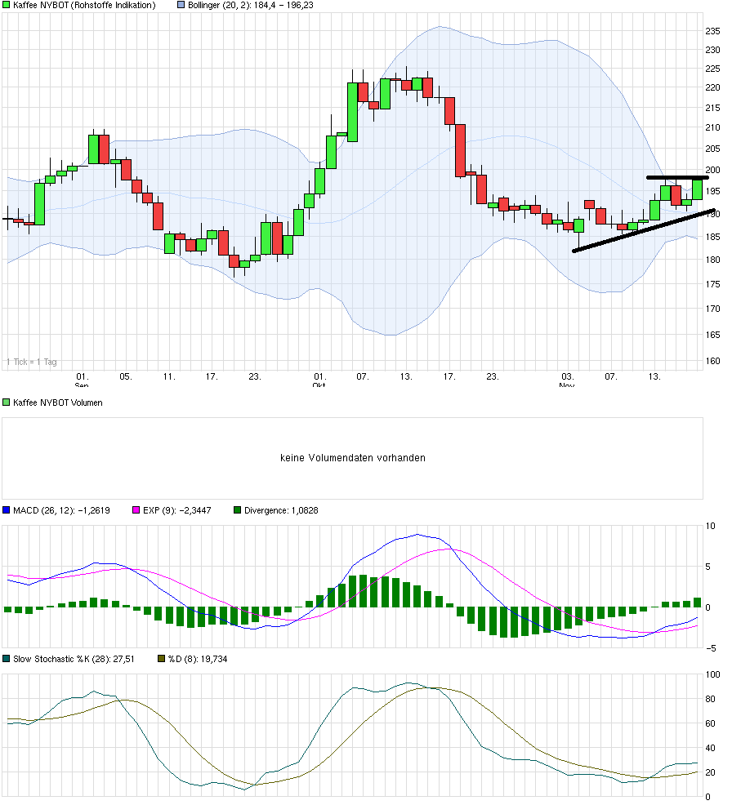The width and height of the screenshot is (741, 805).
Task: Click the '05.' date axis label
Action: pyautogui.click(x=126, y=377)
